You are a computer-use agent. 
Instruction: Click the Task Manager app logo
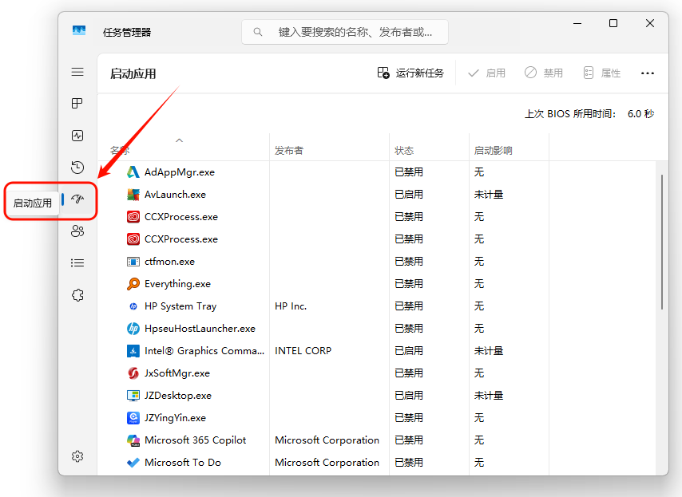click(79, 31)
